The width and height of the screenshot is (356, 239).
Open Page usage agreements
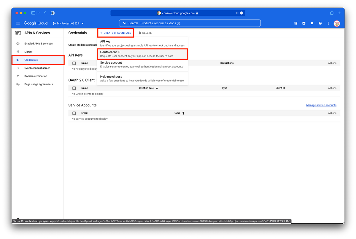click(38, 84)
